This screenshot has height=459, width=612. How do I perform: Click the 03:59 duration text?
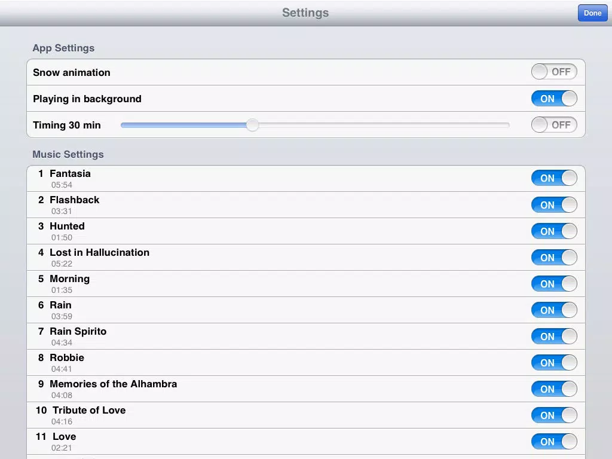[x=62, y=316]
